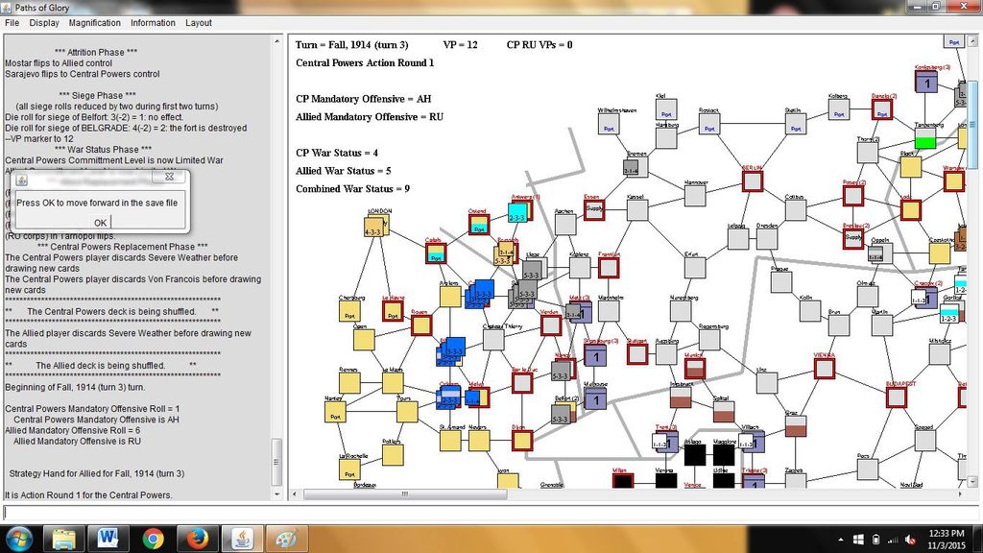
Task: Click the command input field at bottom
Action: [x=491, y=513]
